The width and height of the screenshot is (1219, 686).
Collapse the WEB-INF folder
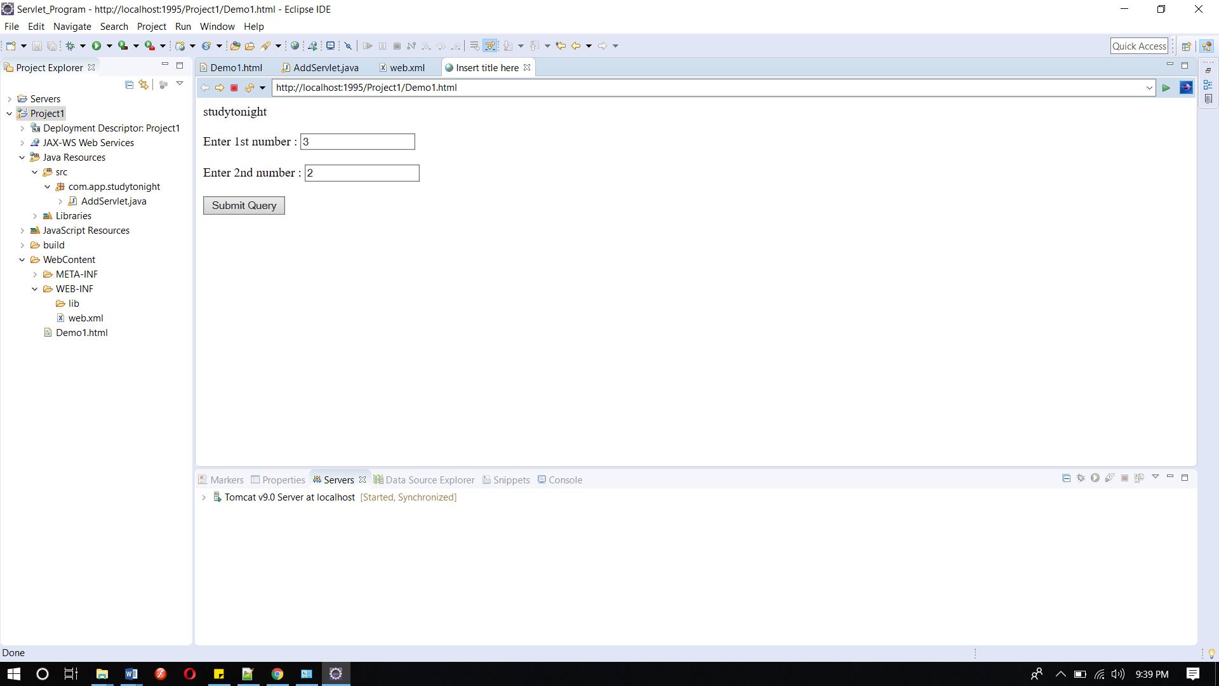click(x=35, y=289)
